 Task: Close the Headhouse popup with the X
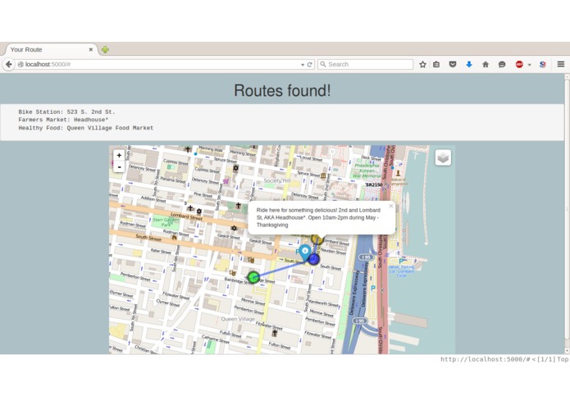[x=391, y=206]
